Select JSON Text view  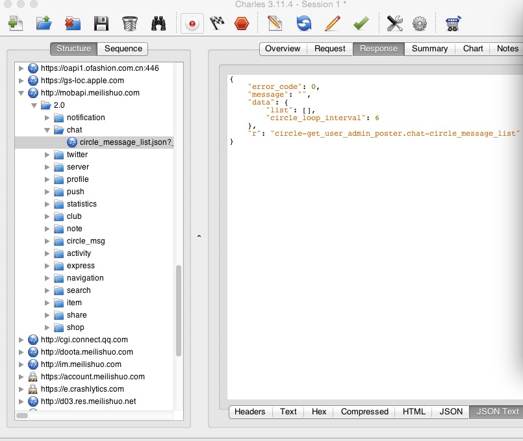tap(497, 412)
